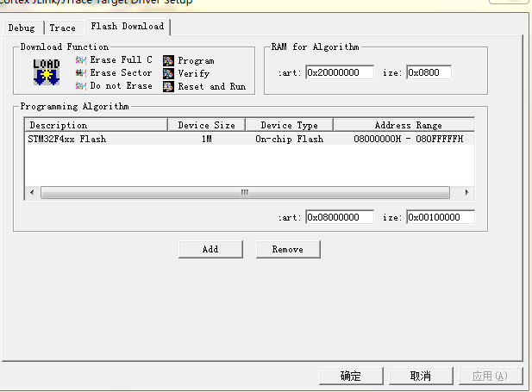The width and height of the screenshot is (532, 392).
Task: Click RAM Size field 0x0800
Action: pos(429,72)
